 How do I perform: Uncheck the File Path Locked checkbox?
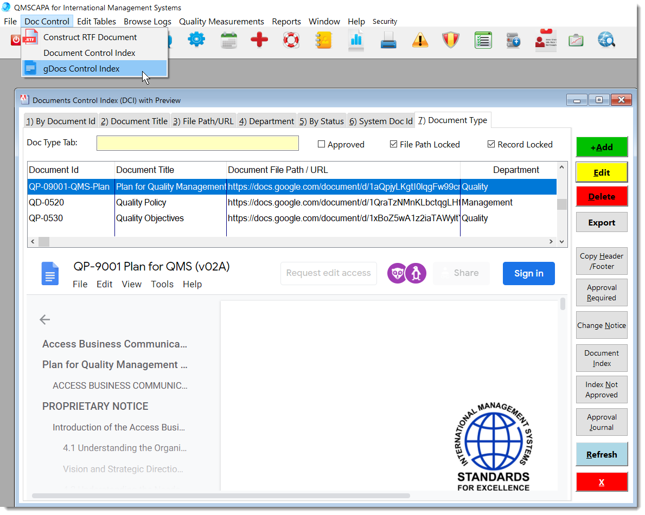[x=394, y=144]
